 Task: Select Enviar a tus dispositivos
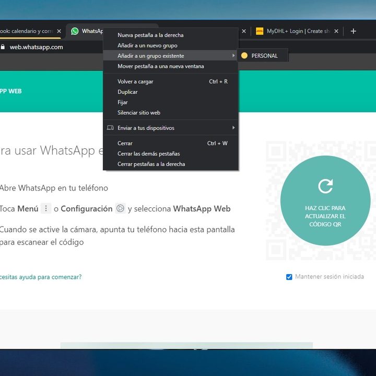(x=170, y=128)
